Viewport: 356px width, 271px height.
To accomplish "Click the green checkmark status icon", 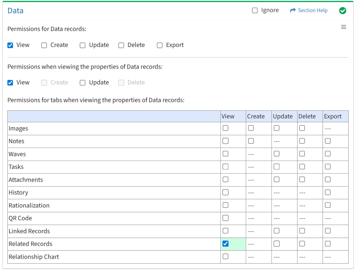I will 342,11.
